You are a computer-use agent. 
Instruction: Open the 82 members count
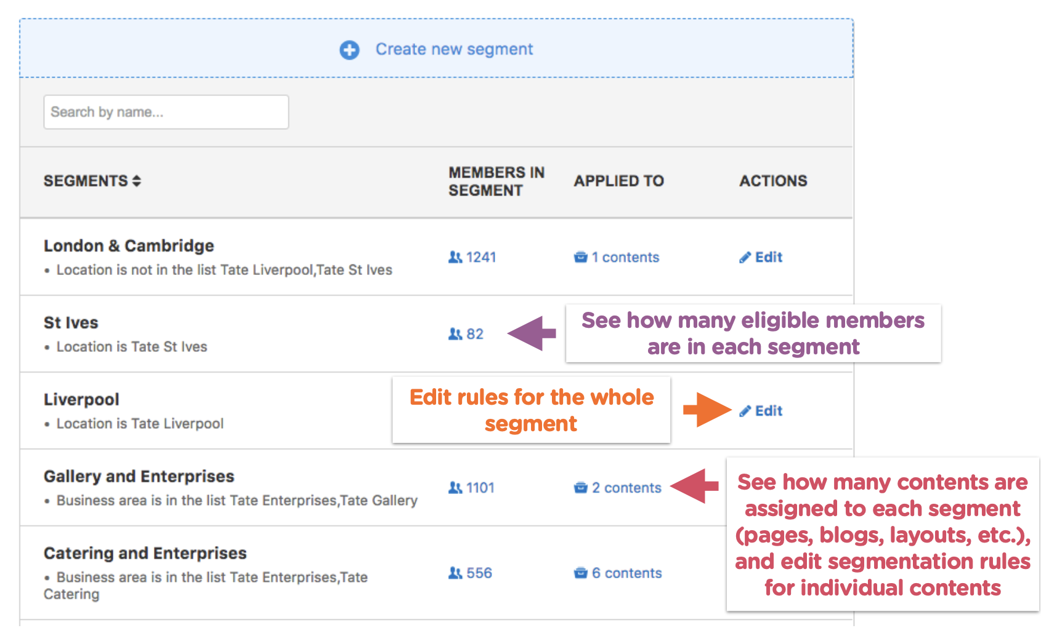[x=475, y=334]
